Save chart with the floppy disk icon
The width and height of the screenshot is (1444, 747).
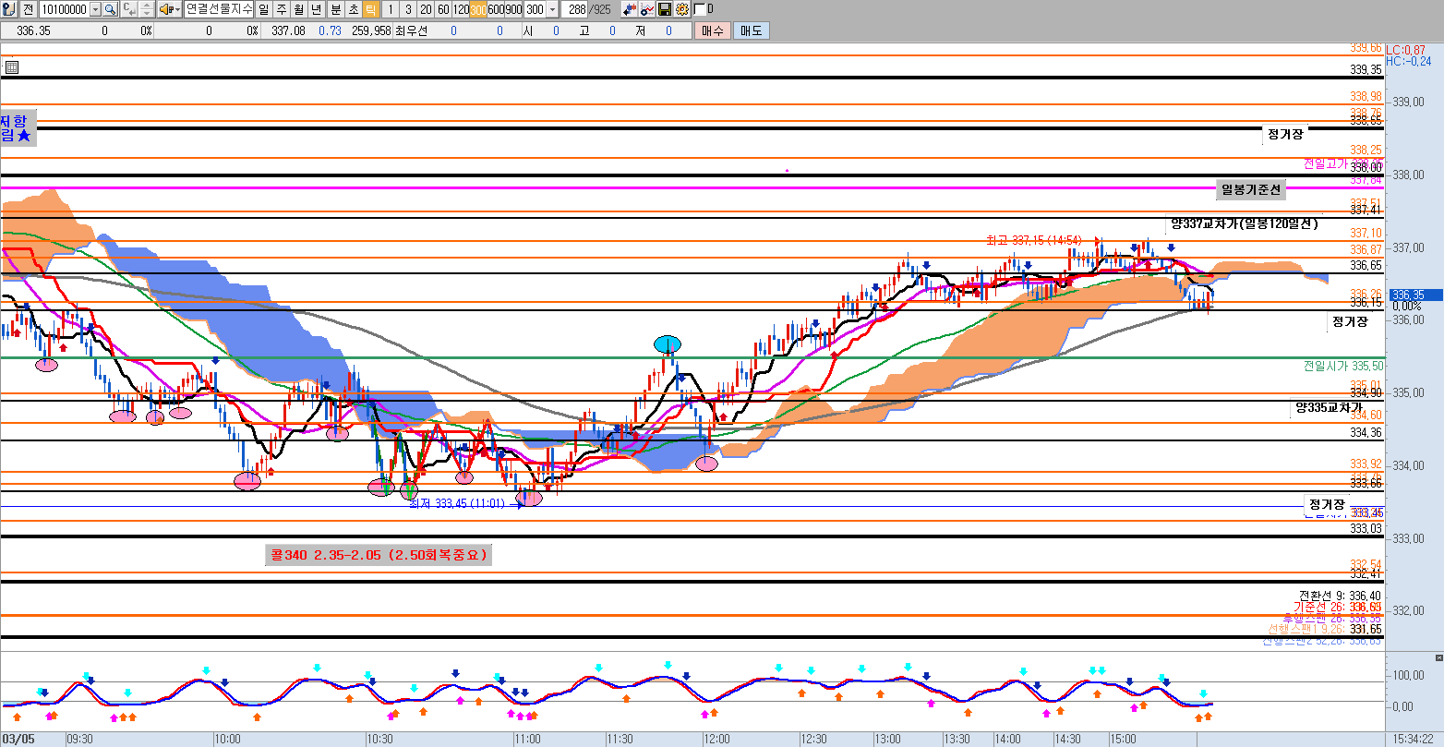(665, 9)
